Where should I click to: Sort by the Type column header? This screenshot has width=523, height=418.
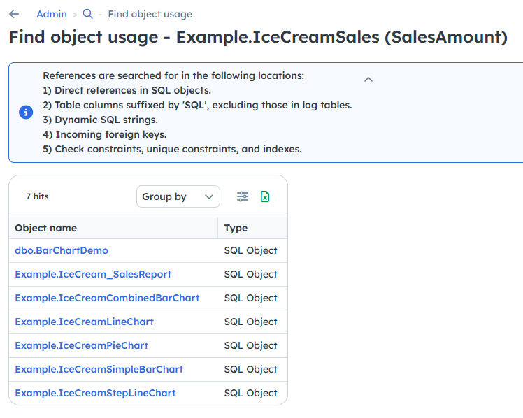tap(236, 228)
